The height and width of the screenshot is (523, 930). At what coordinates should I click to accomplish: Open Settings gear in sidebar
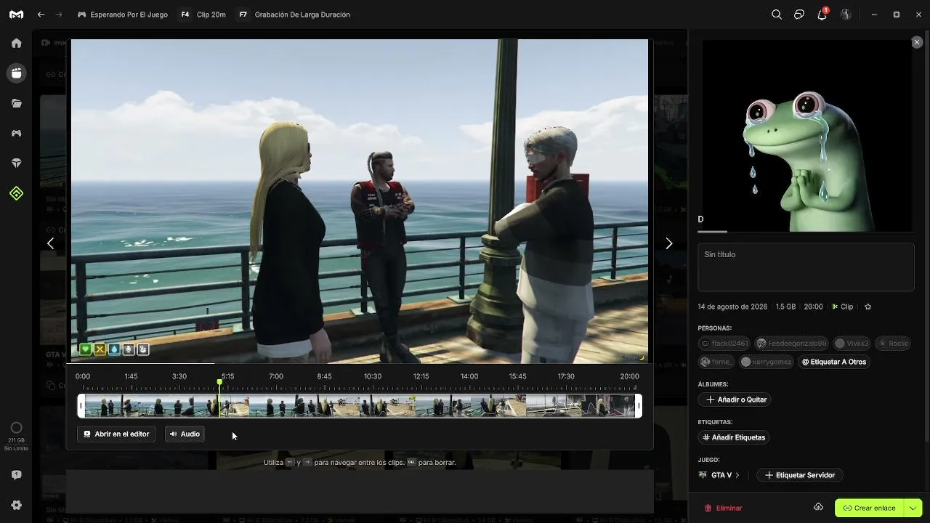coord(17,505)
